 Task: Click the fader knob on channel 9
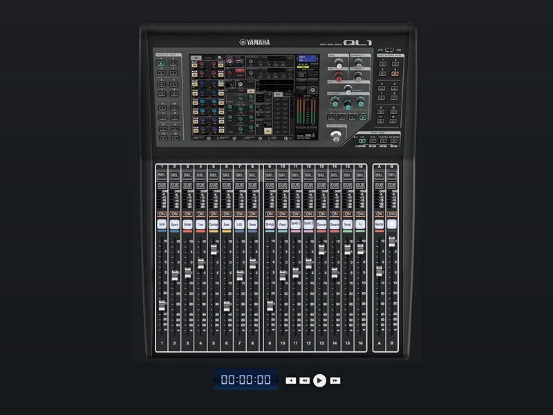[270, 305]
